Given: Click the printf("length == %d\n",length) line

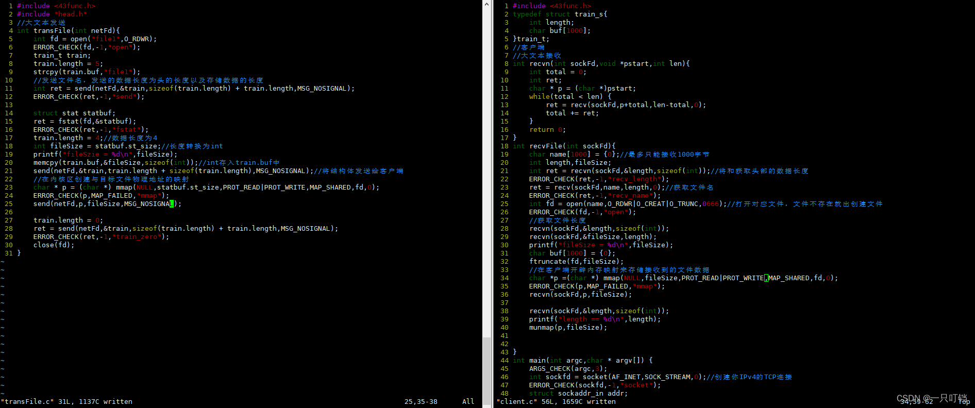Looking at the screenshot, I should (595, 319).
